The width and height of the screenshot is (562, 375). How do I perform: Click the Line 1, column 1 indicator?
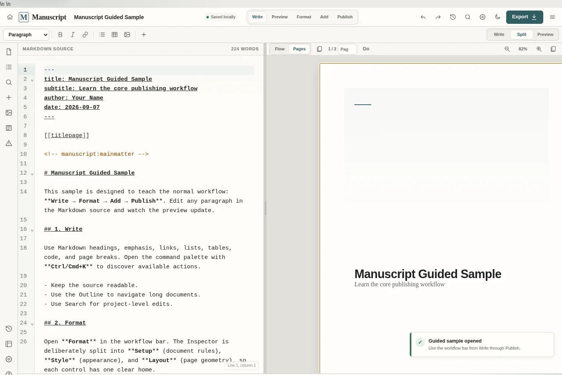click(x=242, y=366)
